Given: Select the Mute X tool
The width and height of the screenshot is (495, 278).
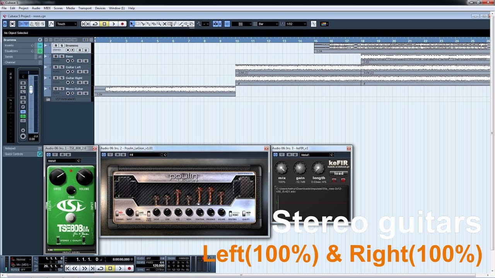Looking at the screenshot, I should 164,24.
